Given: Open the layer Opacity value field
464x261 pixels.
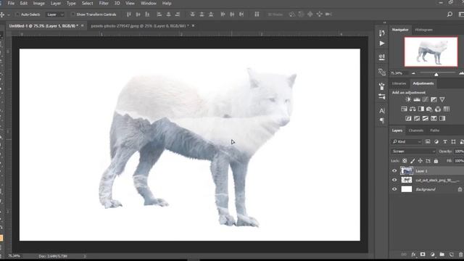Looking at the screenshot, I should point(459,152).
